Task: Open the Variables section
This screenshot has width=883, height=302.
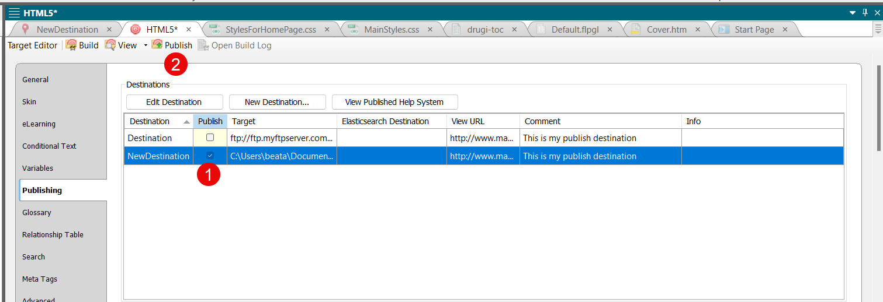Action: [x=61, y=168]
